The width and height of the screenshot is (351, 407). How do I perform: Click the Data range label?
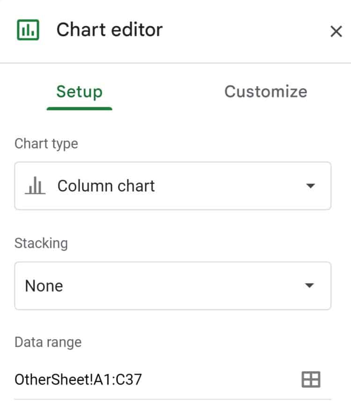47,342
